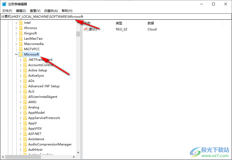Expand the AppServiceProtocols key
The width and height of the screenshot is (232, 160).
(x=21, y=118)
